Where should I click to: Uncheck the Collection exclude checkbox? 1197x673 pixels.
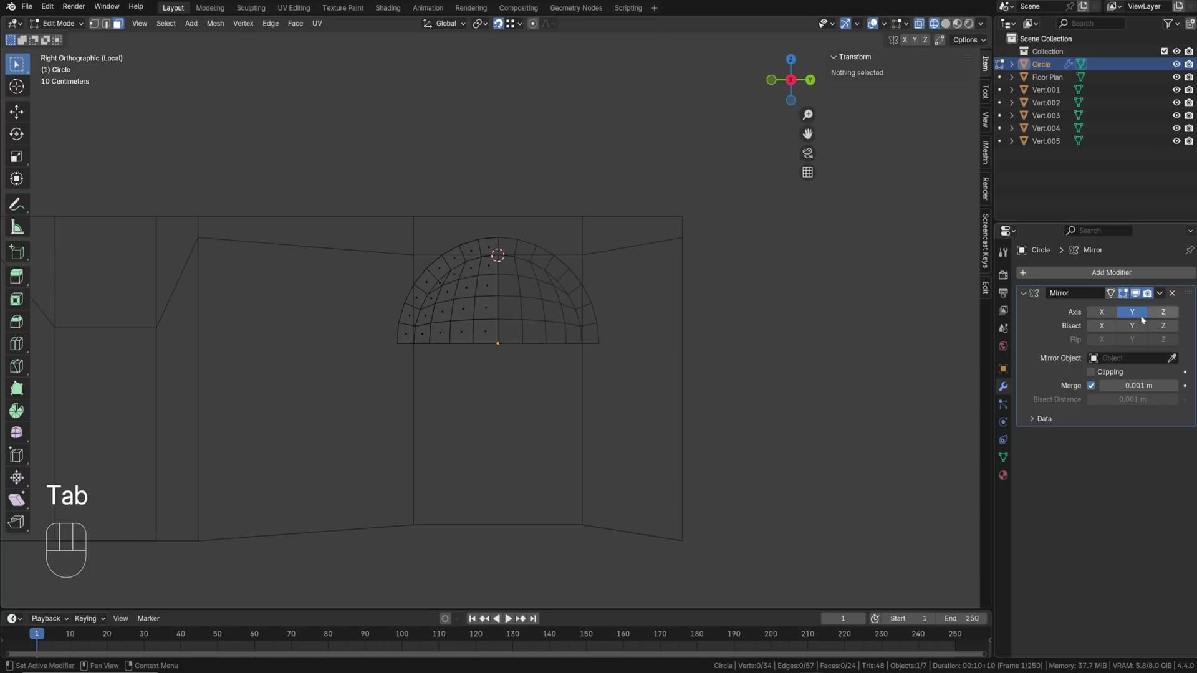(x=1164, y=52)
